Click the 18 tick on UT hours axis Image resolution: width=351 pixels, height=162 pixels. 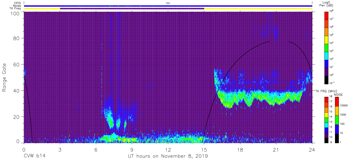240,149
